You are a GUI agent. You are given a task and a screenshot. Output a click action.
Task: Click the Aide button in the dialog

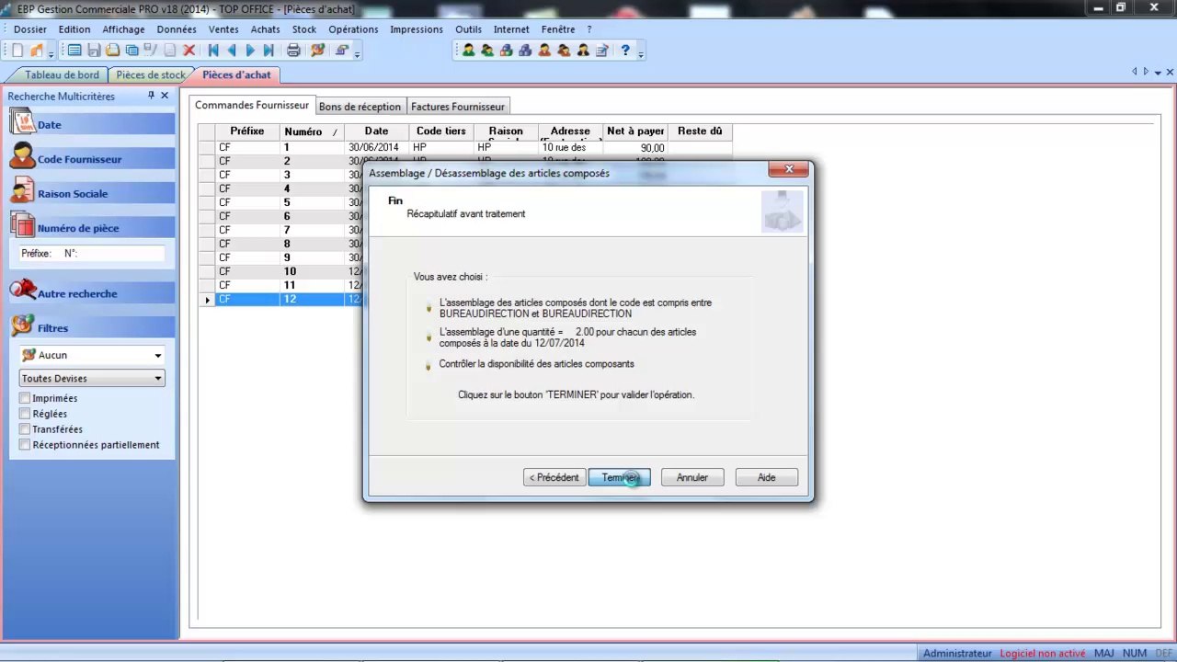[x=767, y=477]
